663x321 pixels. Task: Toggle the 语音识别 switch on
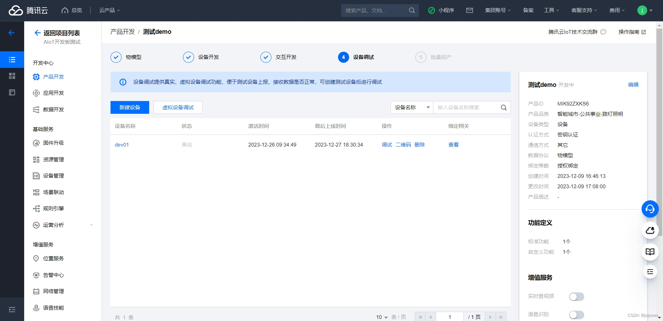[x=576, y=315]
